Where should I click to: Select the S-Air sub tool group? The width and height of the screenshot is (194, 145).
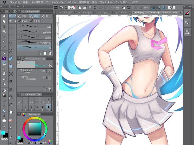pyautogui.click(x=23, y=21)
